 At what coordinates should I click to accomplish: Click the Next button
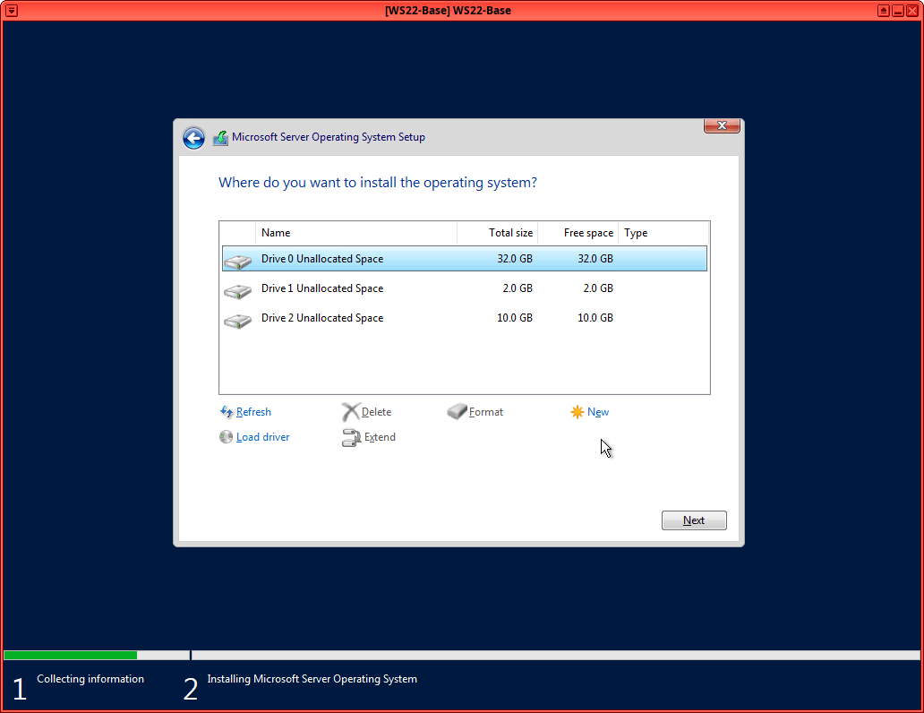pos(694,520)
